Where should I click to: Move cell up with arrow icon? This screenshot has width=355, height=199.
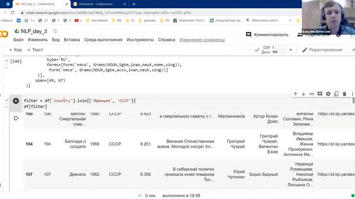(295, 94)
